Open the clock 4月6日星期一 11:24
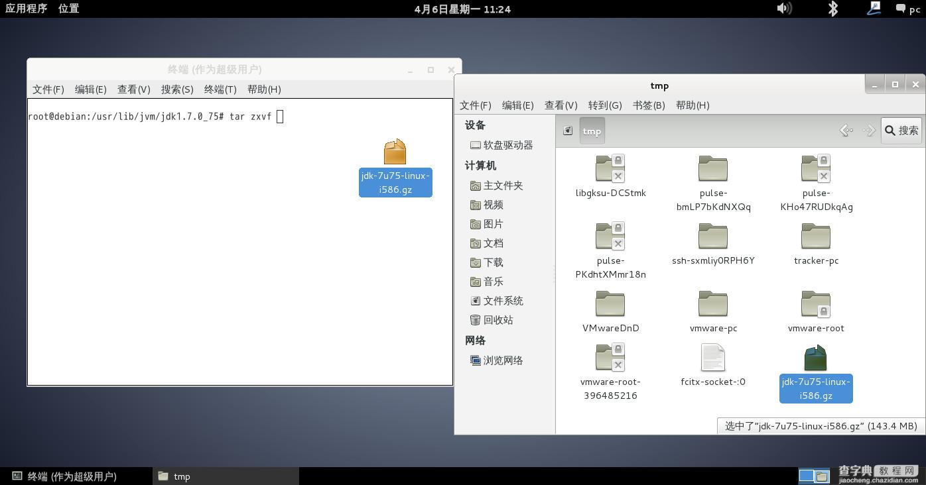Screen dimensions: 926x485 coord(462,9)
